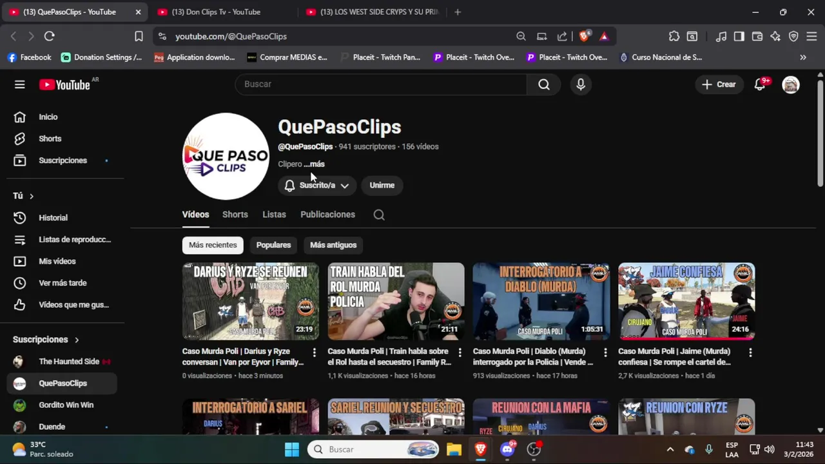This screenshot has width=825, height=464.
Task: Expand the Suscripciones section chevron
Action: point(77,340)
